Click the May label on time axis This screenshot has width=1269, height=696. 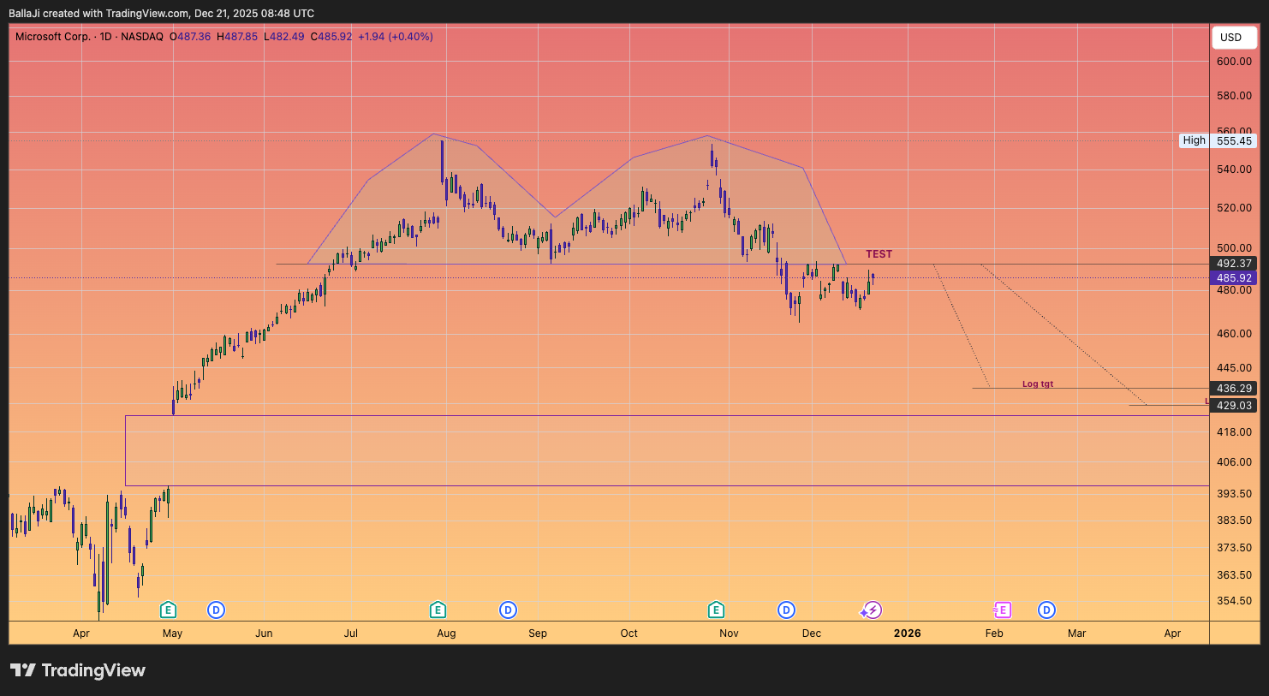172,634
